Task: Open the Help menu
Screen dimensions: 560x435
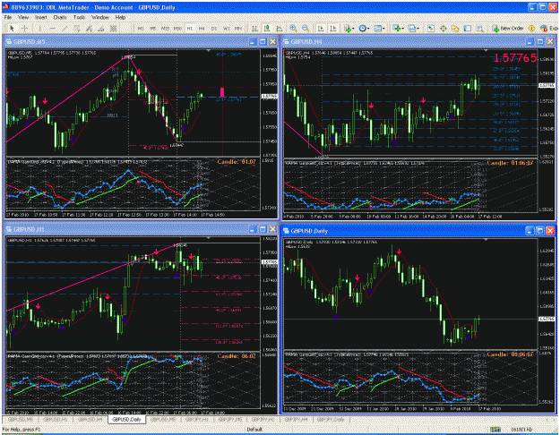Action: coord(120,17)
